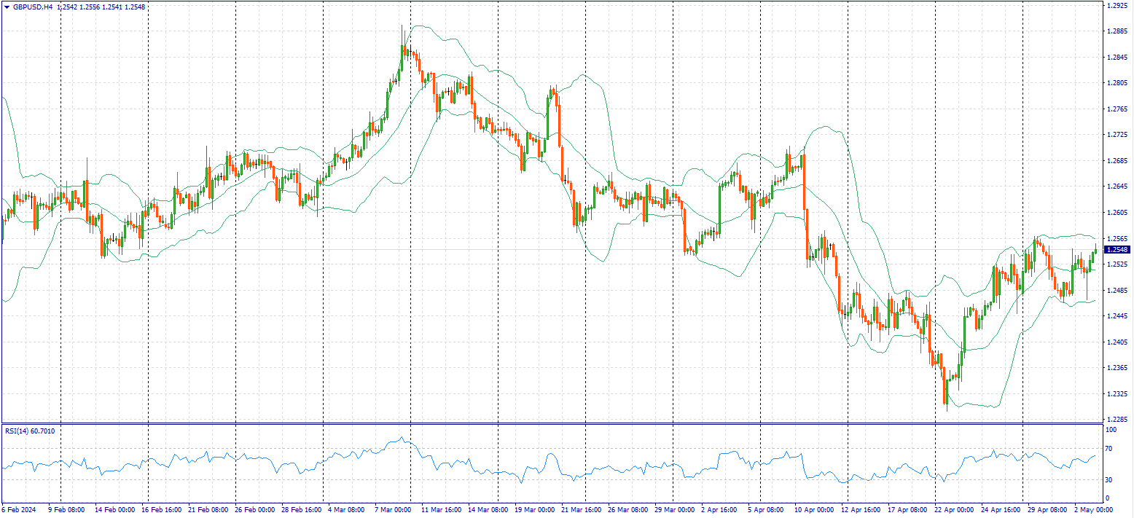
Task: Click 1.2605 on the price scale
Action: [1117, 213]
